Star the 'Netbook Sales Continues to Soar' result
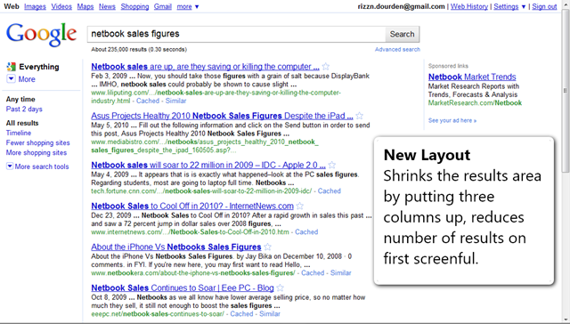 280,288
